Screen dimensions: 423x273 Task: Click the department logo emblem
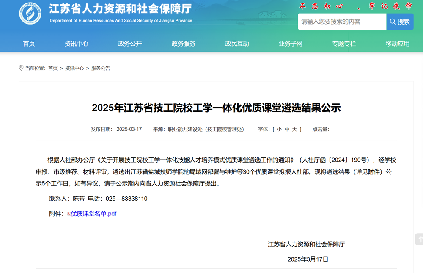click(30, 13)
